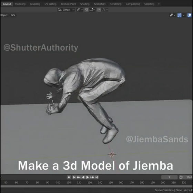Toggle proportional editing button
Viewport: 193px width, 193px height.
[x=99, y=10]
